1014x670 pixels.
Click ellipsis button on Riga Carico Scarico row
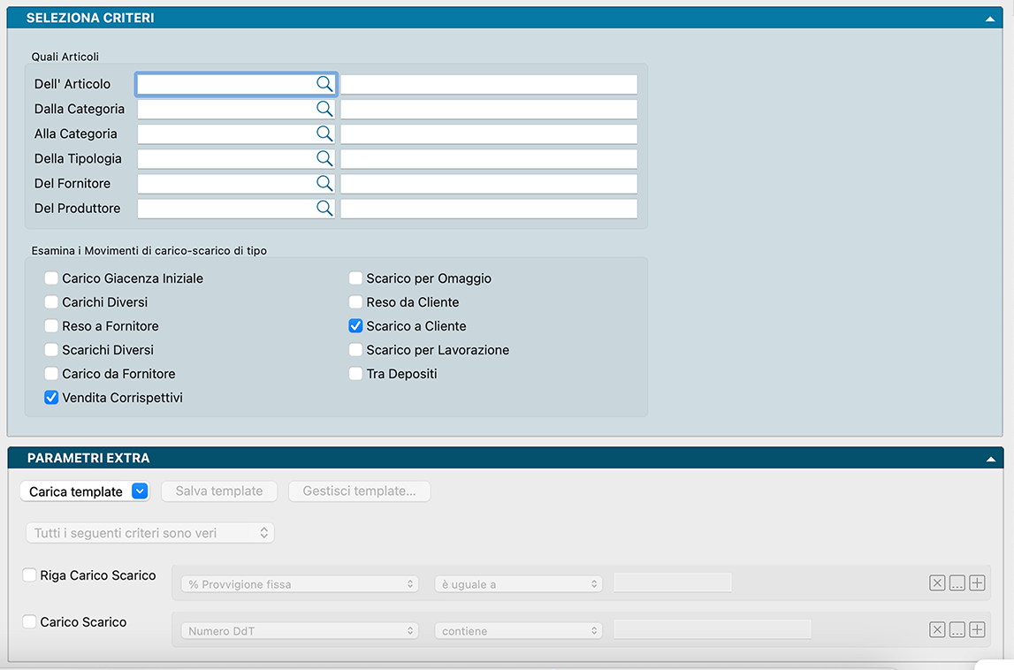[957, 583]
